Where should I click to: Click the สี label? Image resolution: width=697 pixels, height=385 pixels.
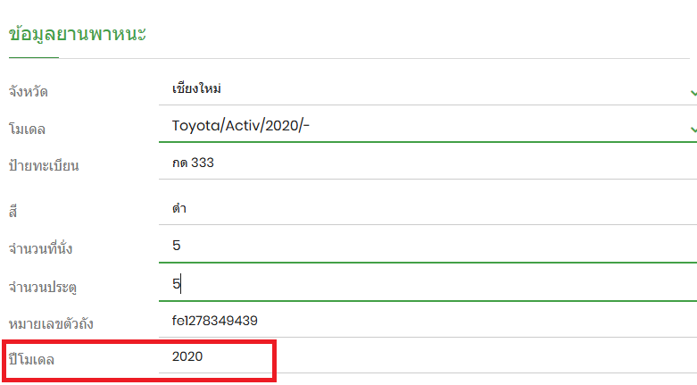(x=13, y=210)
